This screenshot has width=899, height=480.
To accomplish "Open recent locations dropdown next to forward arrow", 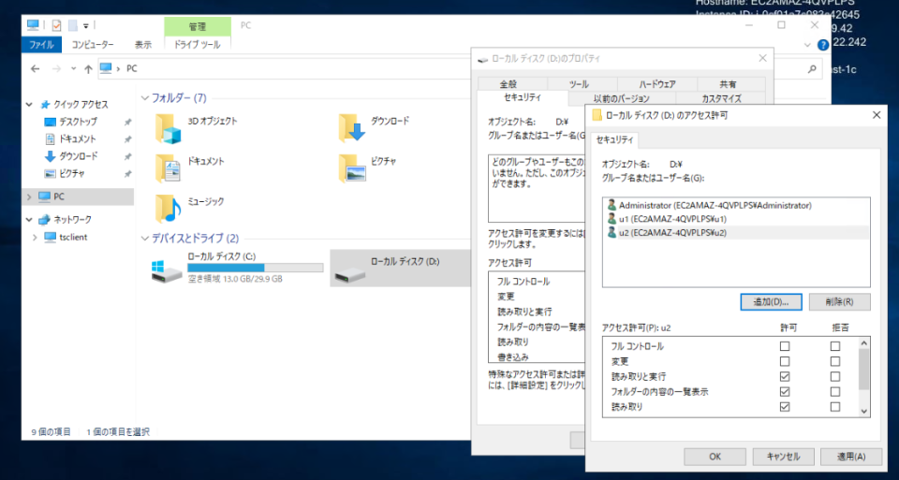I will click(73, 68).
